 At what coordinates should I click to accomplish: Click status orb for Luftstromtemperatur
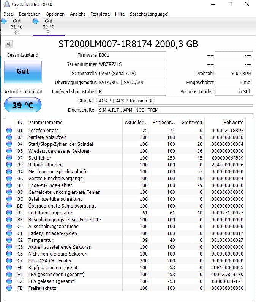tap(9, 213)
